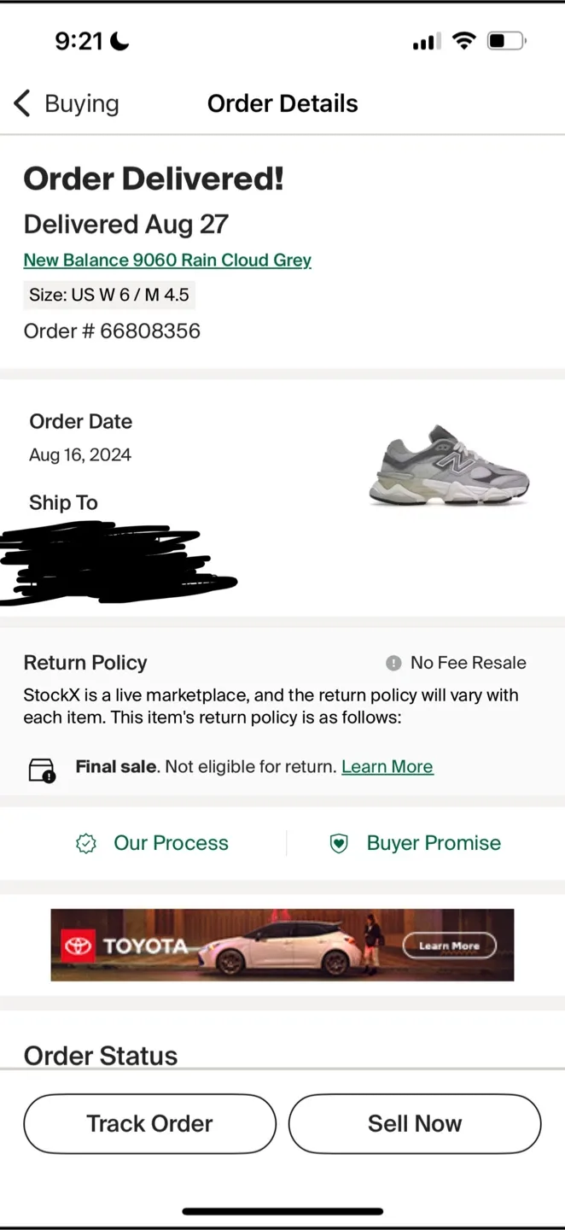Tap the size label US W 6
The height and width of the screenshot is (1230, 565).
(x=108, y=294)
